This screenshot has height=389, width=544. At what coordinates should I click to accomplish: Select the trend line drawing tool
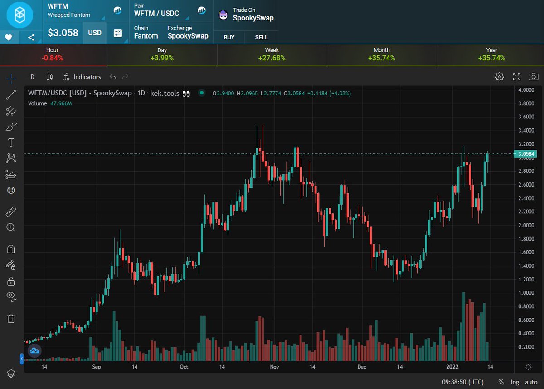point(11,95)
